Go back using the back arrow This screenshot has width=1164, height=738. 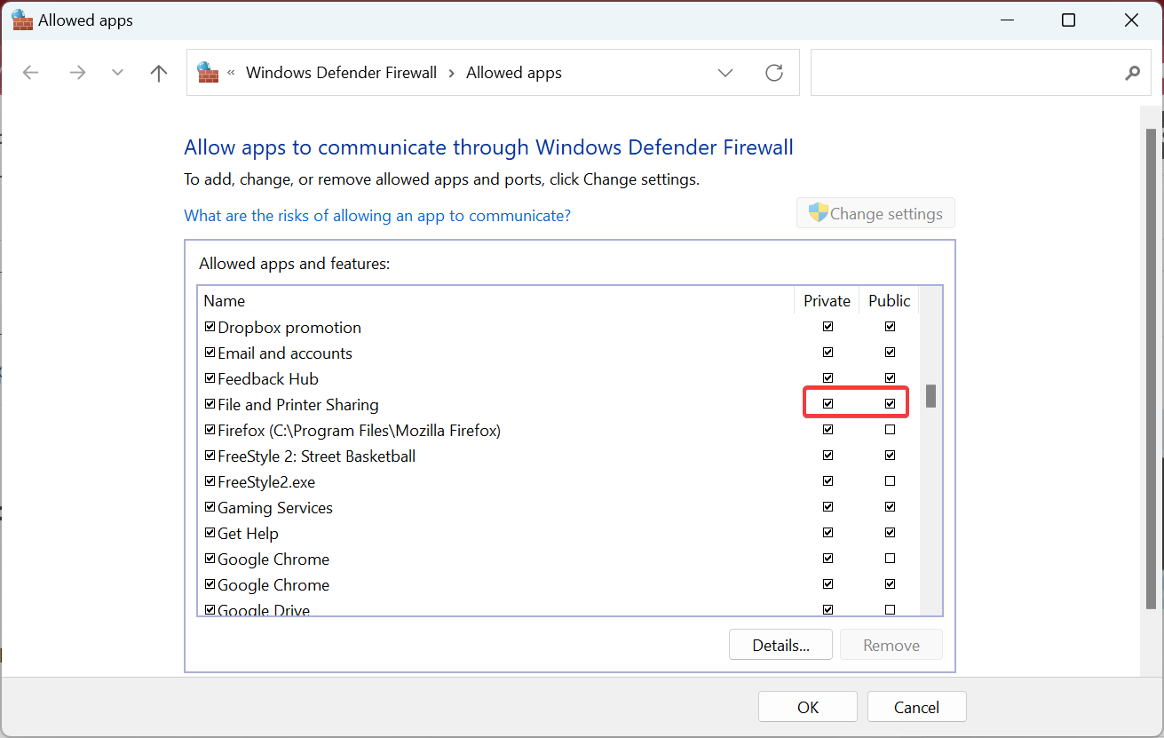(31, 73)
